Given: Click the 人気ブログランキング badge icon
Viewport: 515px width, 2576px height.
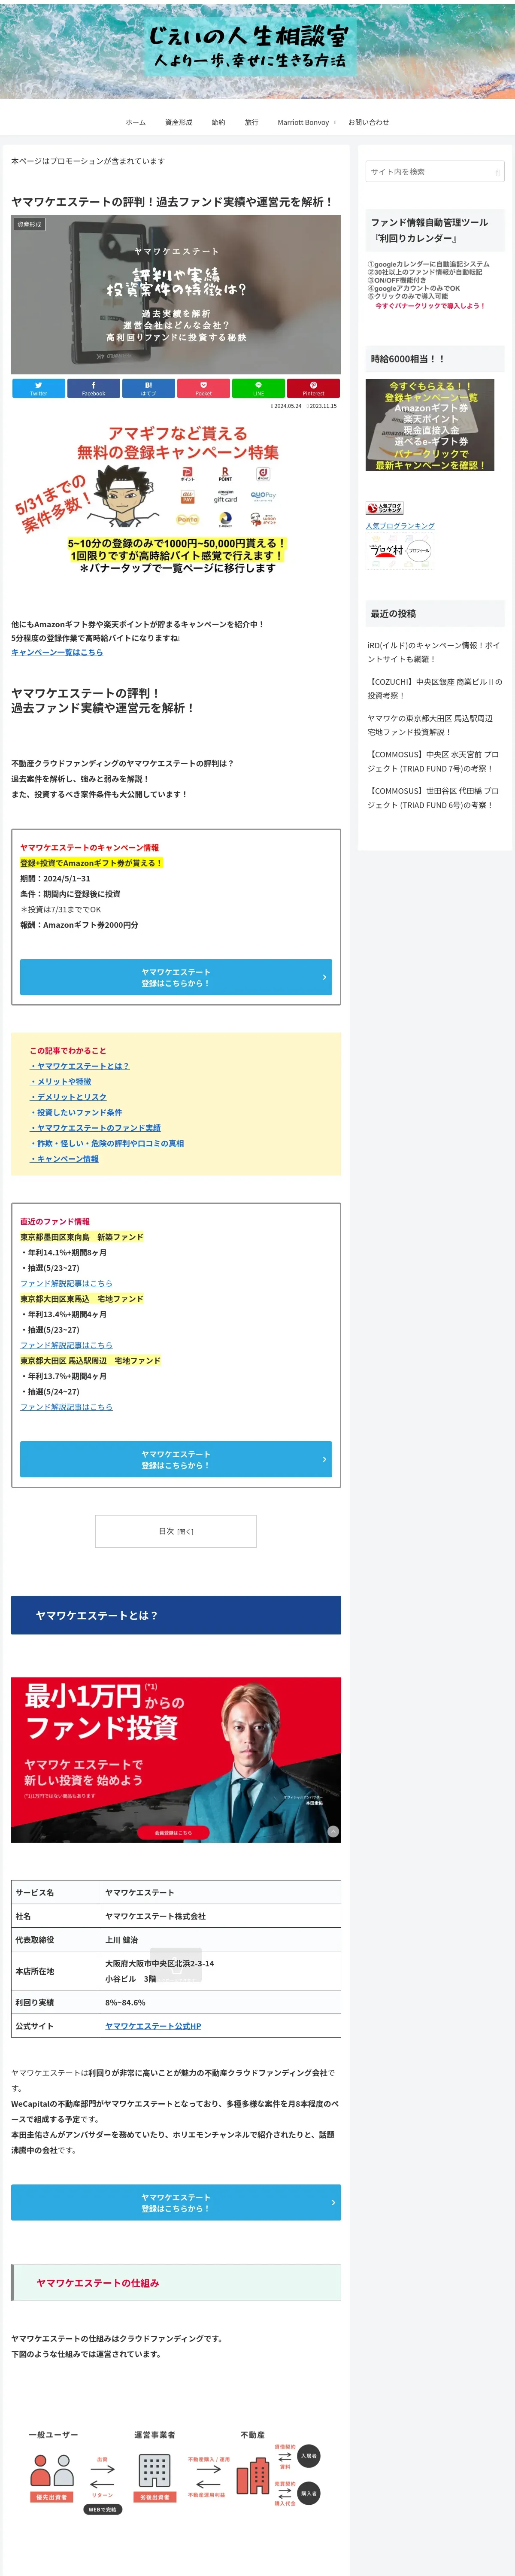Looking at the screenshot, I should coord(385,508).
